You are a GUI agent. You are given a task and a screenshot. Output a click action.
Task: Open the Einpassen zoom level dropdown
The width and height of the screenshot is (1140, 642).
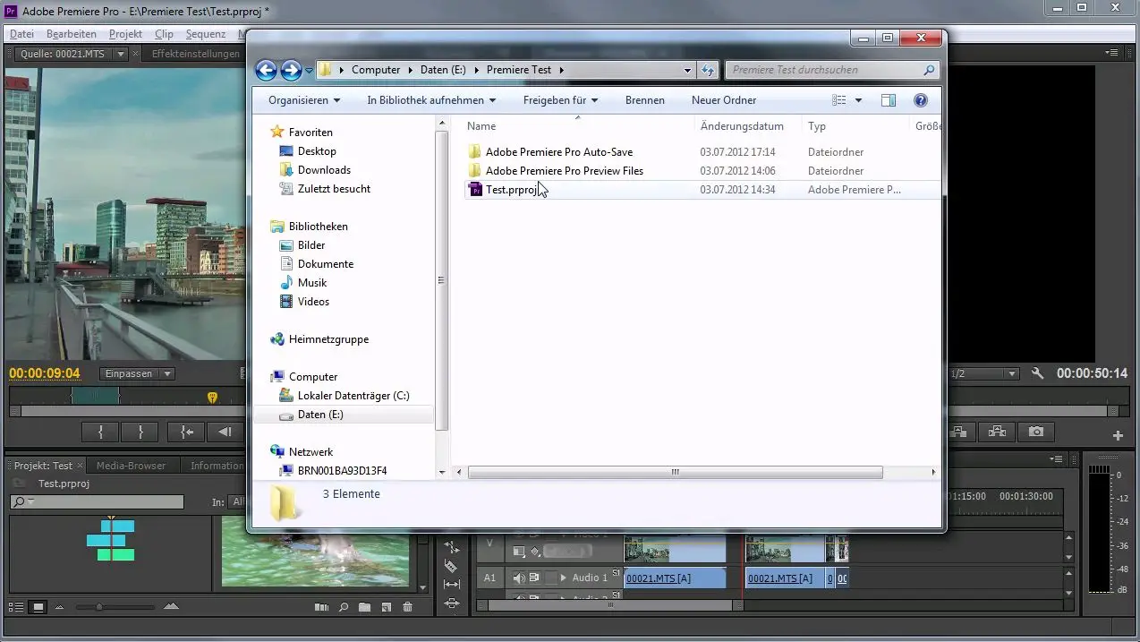click(138, 373)
